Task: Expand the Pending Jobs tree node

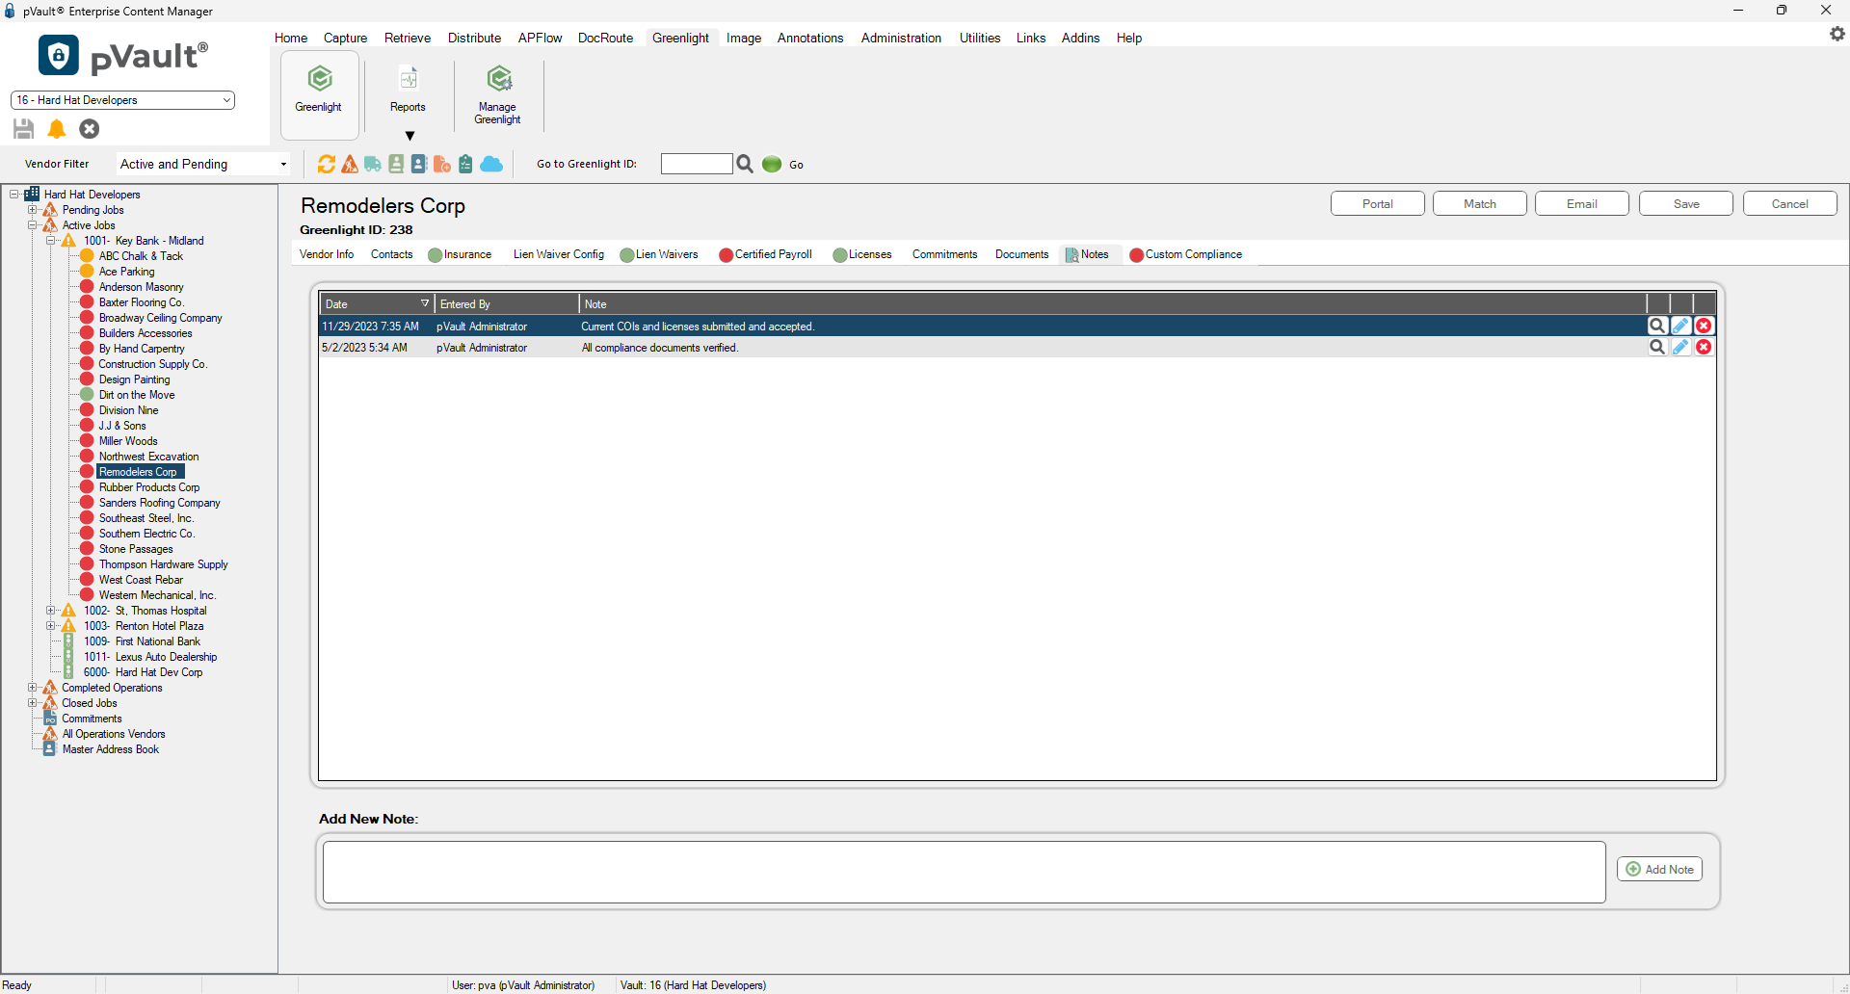Action: (x=33, y=210)
